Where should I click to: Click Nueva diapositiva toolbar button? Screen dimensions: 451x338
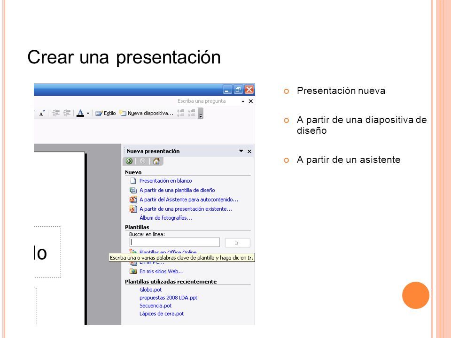coord(147,113)
